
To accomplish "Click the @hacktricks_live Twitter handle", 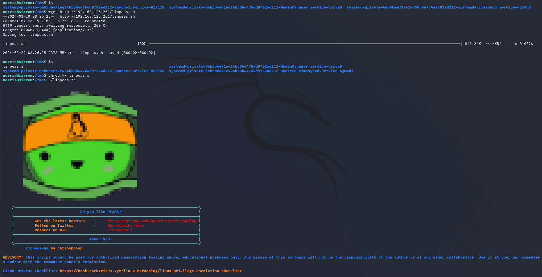I will point(126,226).
